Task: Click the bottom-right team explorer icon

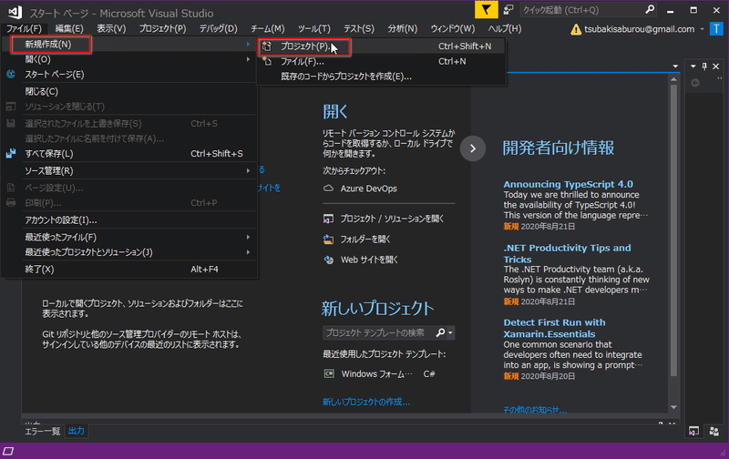Action: pyautogui.click(x=714, y=431)
